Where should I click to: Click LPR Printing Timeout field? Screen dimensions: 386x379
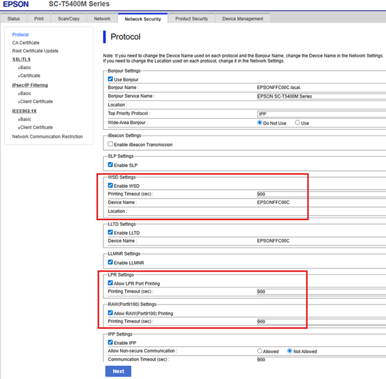pos(322,292)
